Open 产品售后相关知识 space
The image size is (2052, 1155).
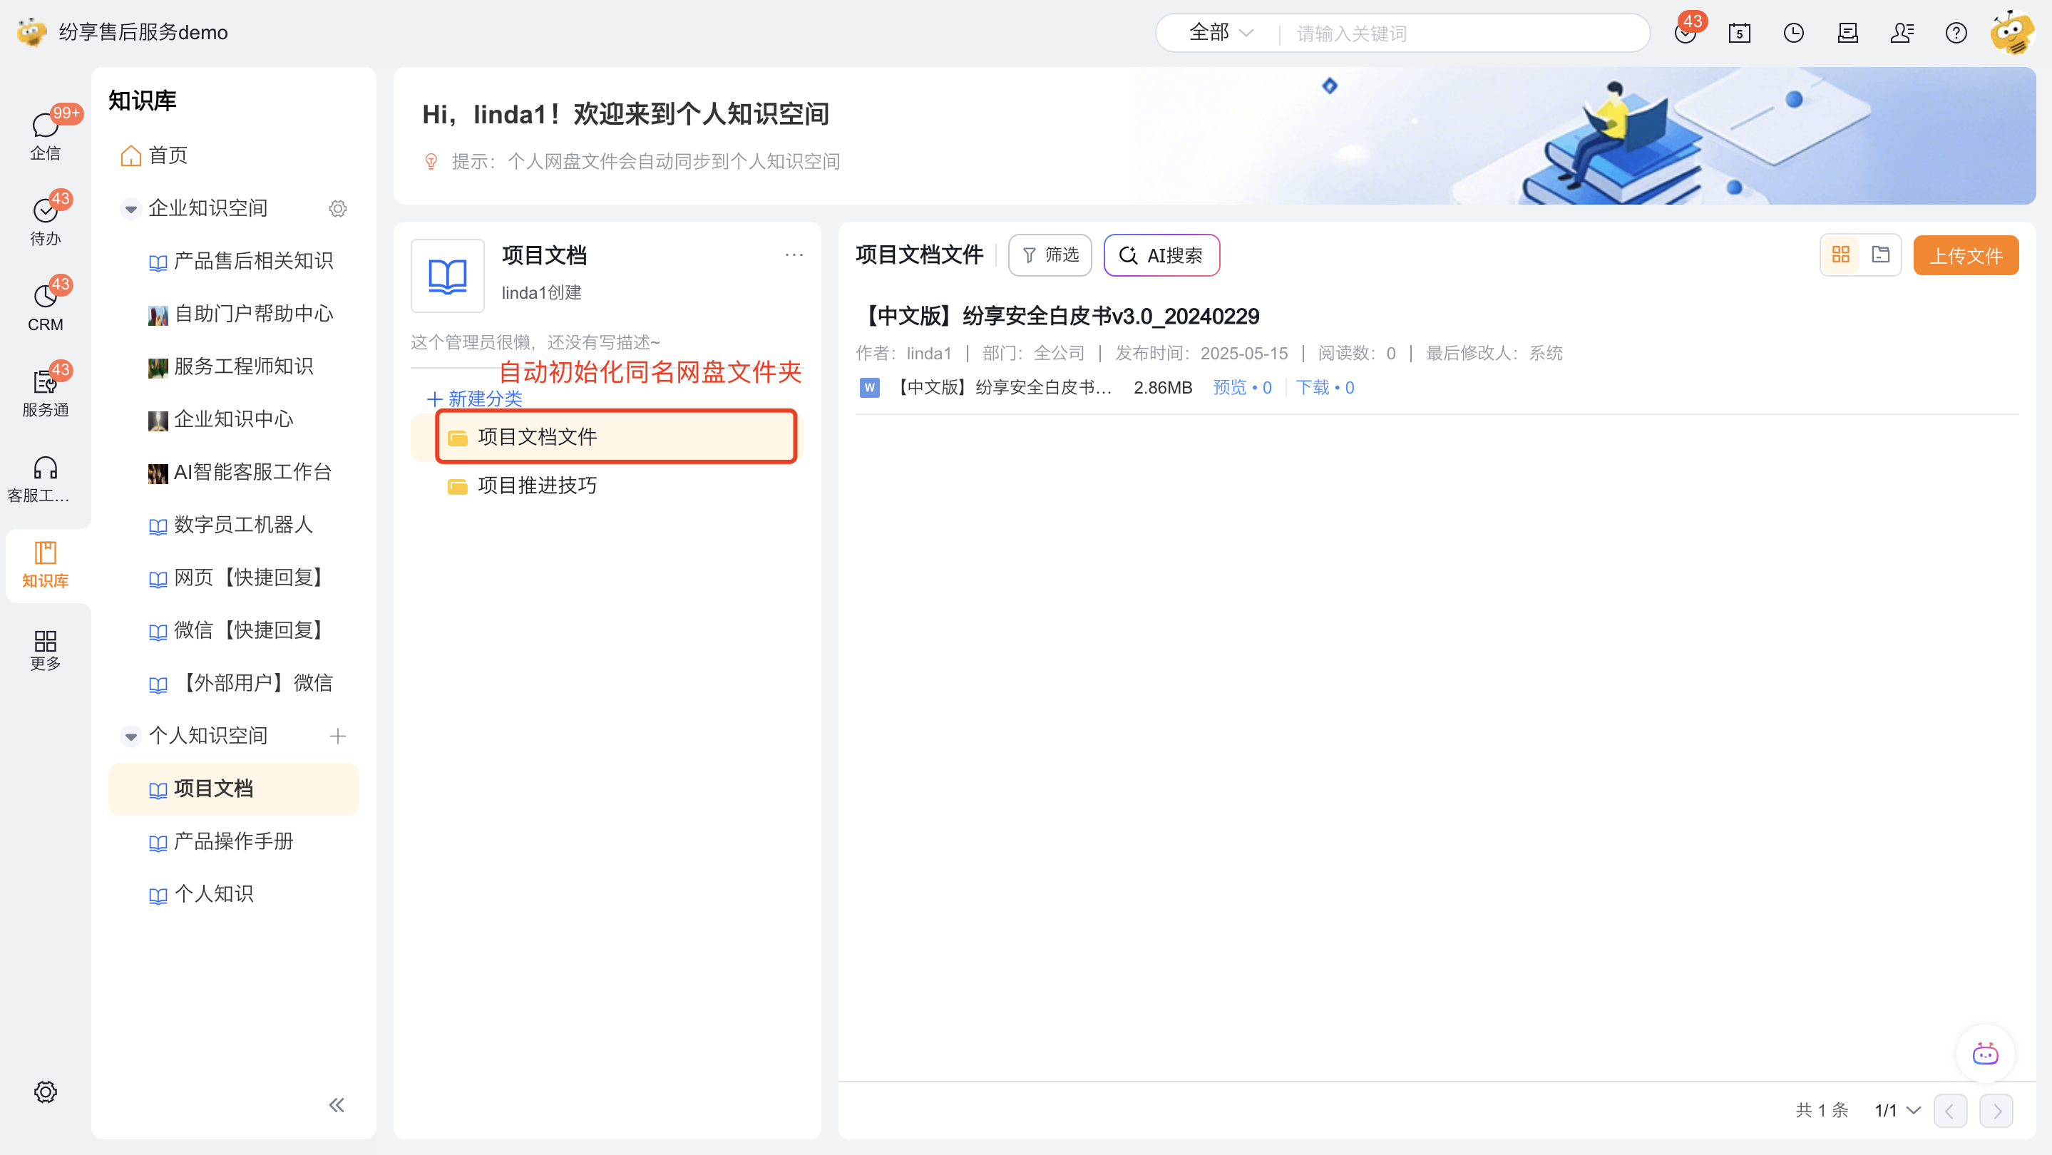240,260
